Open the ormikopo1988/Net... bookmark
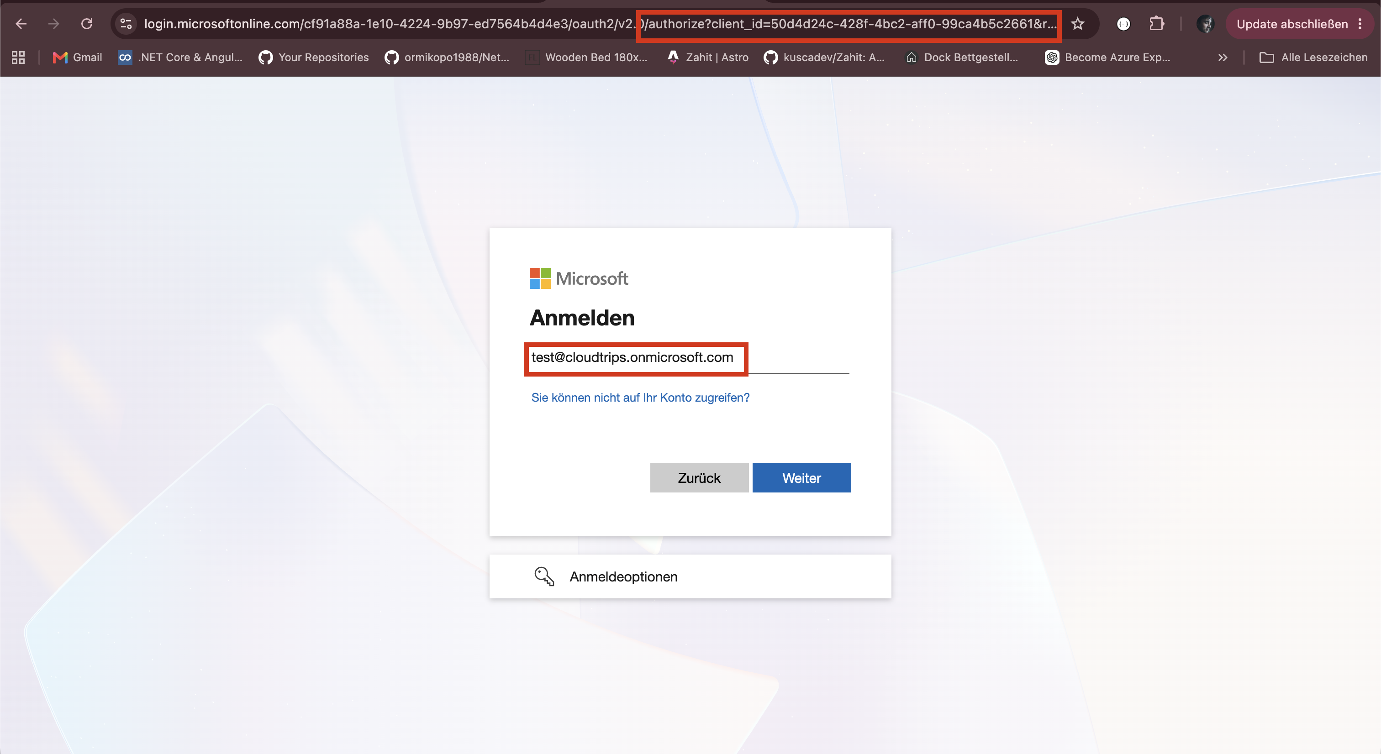The image size is (1381, 754). click(447, 58)
